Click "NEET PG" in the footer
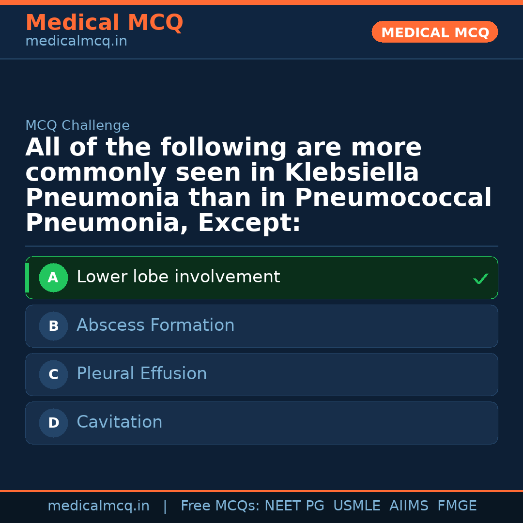Image resolution: width=523 pixels, height=523 pixels. tap(294, 506)
